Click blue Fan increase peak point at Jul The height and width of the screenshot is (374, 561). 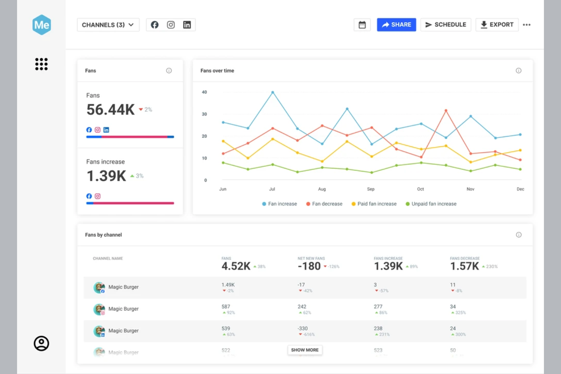coord(272,92)
